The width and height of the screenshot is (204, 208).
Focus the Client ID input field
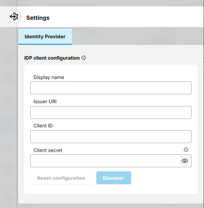click(x=111, y=137)
